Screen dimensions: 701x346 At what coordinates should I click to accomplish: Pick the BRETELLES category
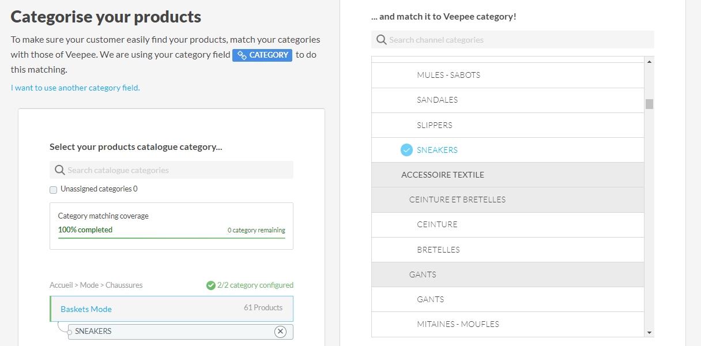coord(438,250)
